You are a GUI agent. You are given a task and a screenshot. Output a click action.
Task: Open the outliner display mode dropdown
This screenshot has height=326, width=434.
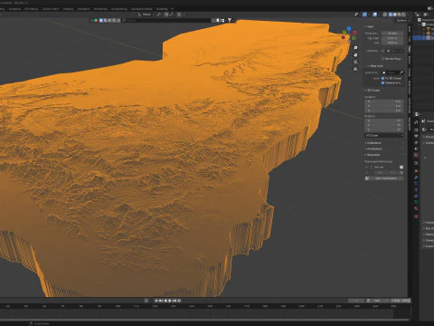(x=427, y=14)
